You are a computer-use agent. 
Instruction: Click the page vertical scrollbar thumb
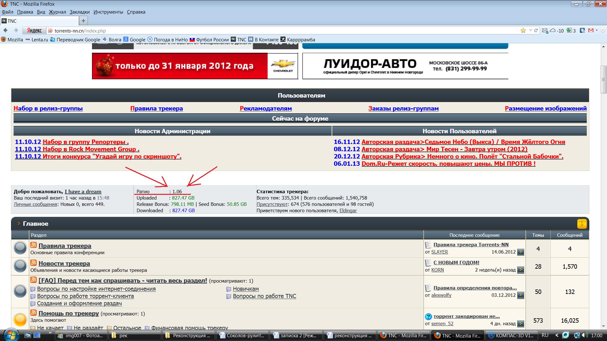coord(604,79)
